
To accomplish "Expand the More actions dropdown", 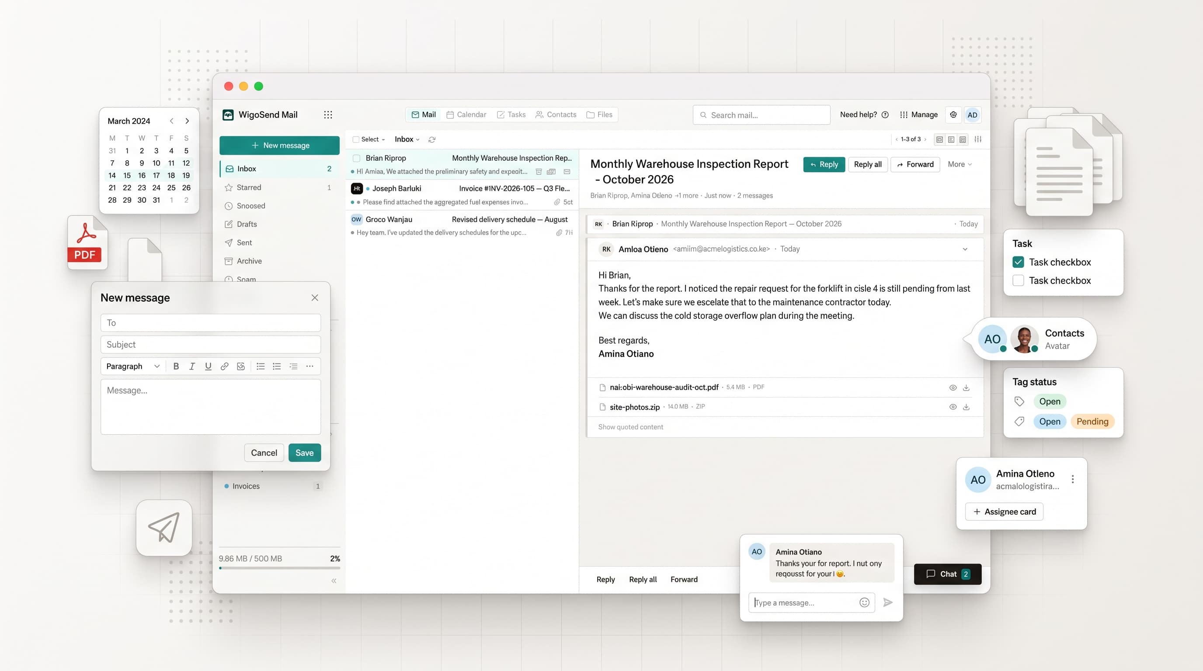I will (x=960, y=164).
